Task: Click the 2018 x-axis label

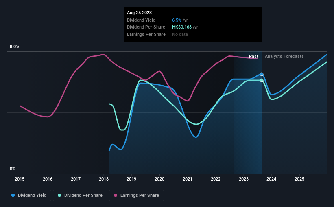Action: [104, 179]
